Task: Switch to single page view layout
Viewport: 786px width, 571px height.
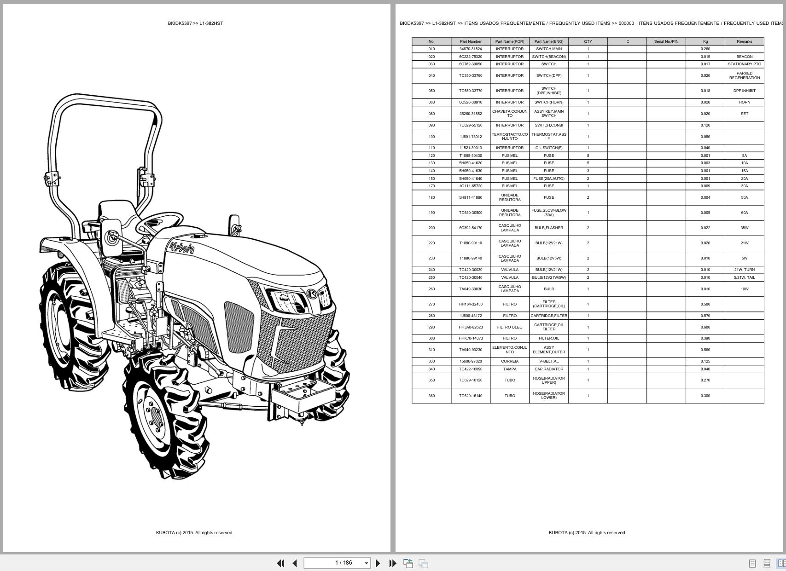Action: point(752,563)
